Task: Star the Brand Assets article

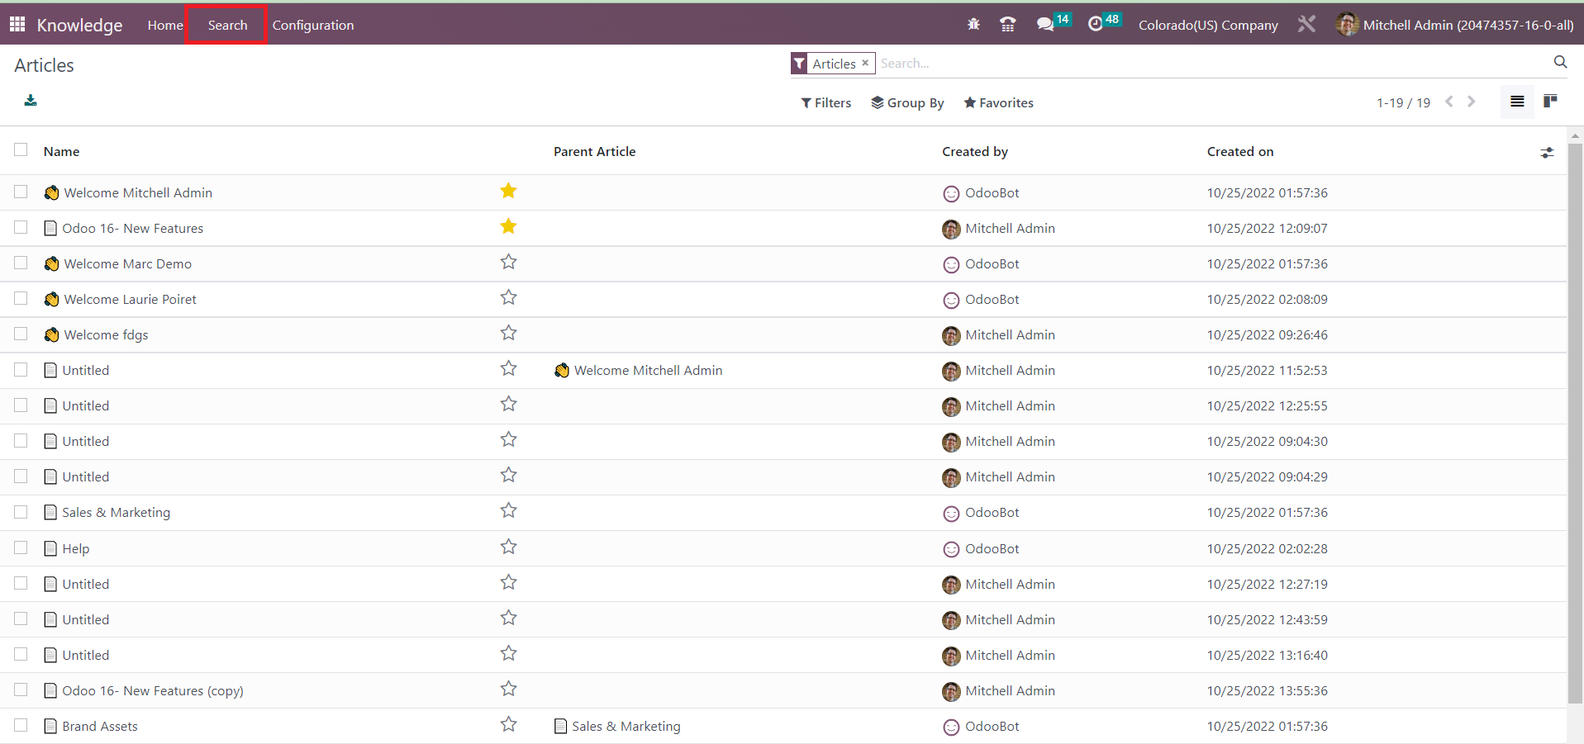Action: click(508, 725)
